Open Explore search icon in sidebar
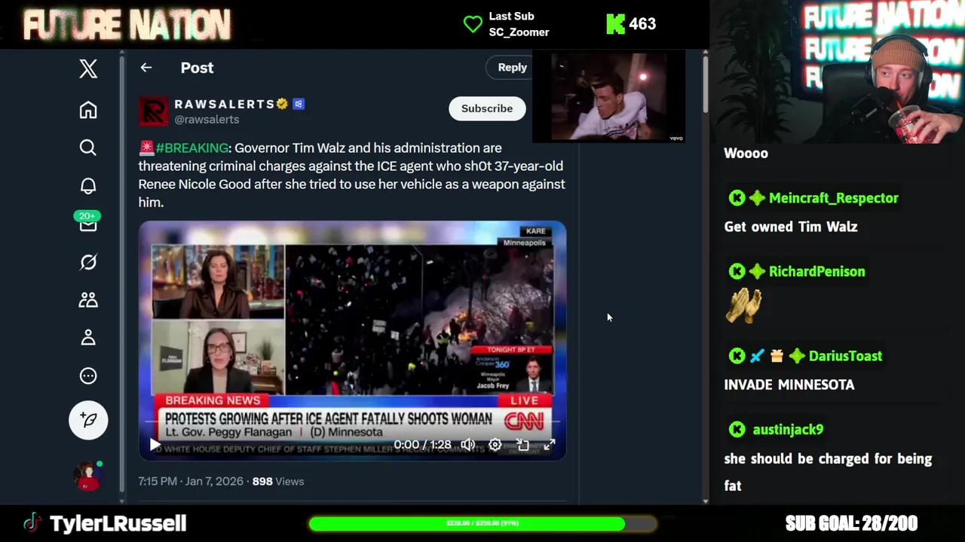965x542 pixels. pos(88,148)
